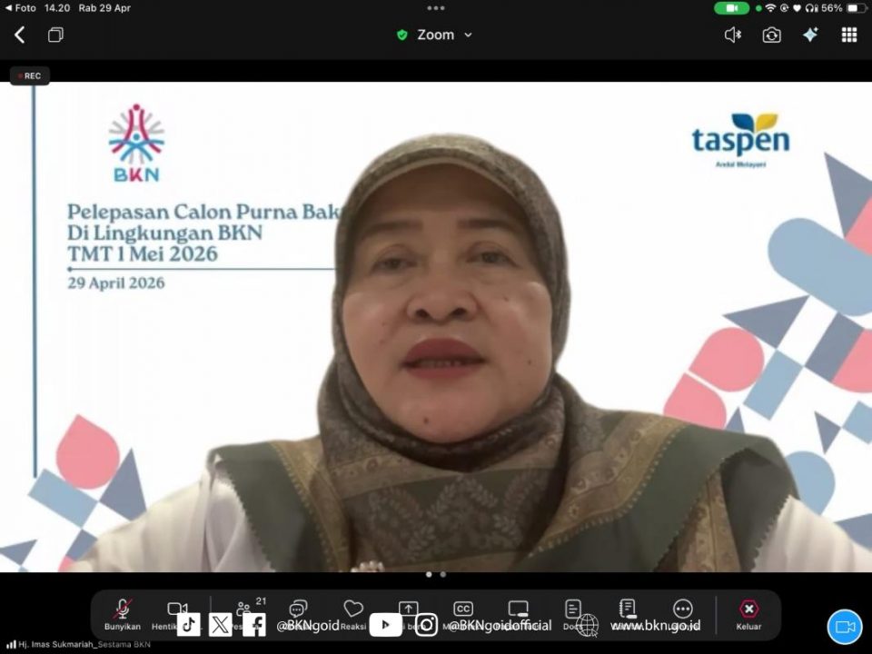Open the notes notebook icon
Screen dimensions: 872x654
[x=628, y=609]
